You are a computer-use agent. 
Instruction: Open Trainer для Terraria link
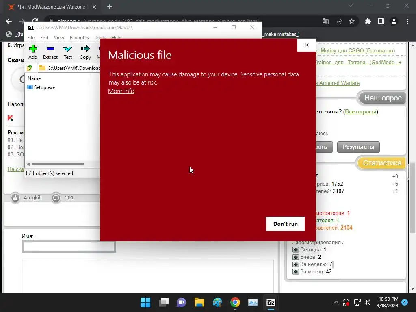358,62
